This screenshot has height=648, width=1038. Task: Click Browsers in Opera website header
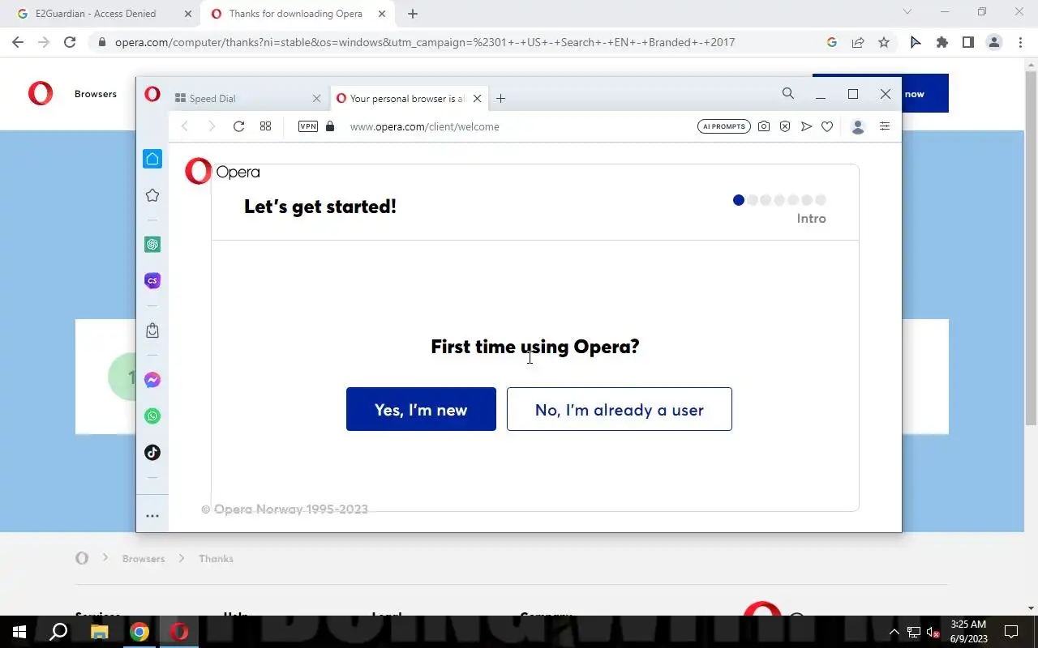(96, 94)
